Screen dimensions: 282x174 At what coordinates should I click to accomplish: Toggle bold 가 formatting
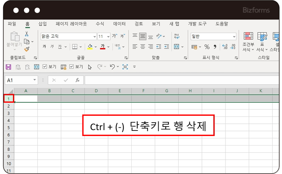click(x=44, y=47)
